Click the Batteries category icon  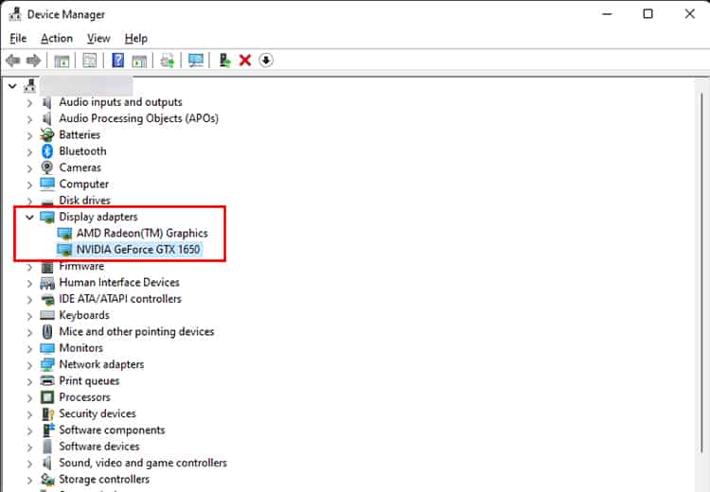tap(46, 135)
